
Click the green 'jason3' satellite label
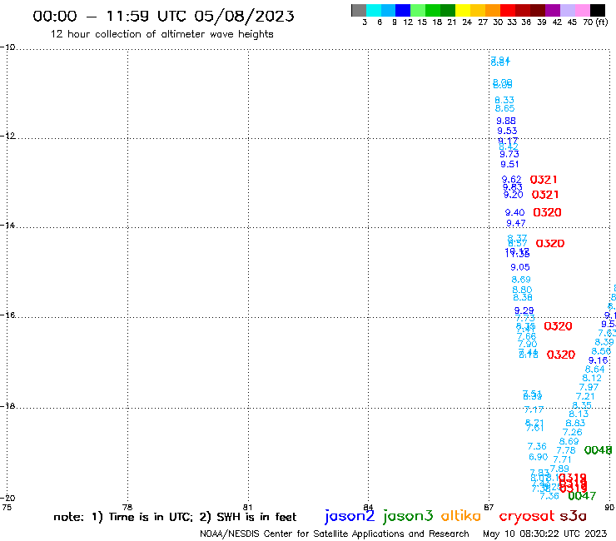pos(407,516)
